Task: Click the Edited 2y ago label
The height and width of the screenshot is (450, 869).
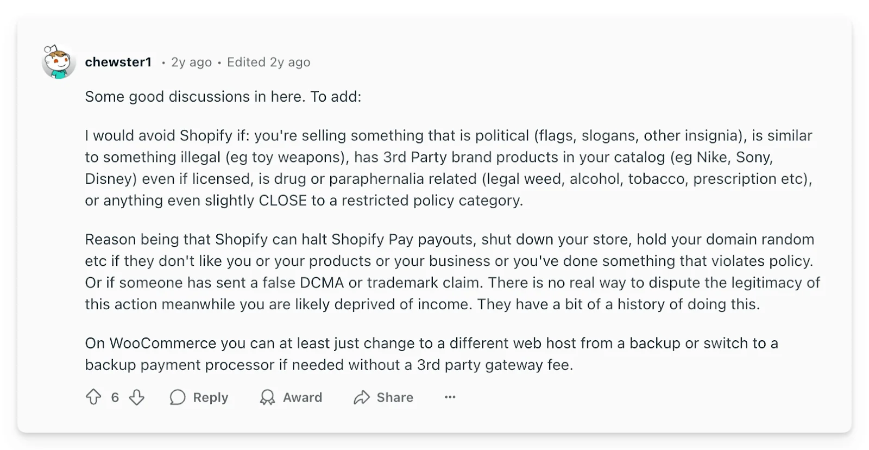Action: (x=269, y=62)
